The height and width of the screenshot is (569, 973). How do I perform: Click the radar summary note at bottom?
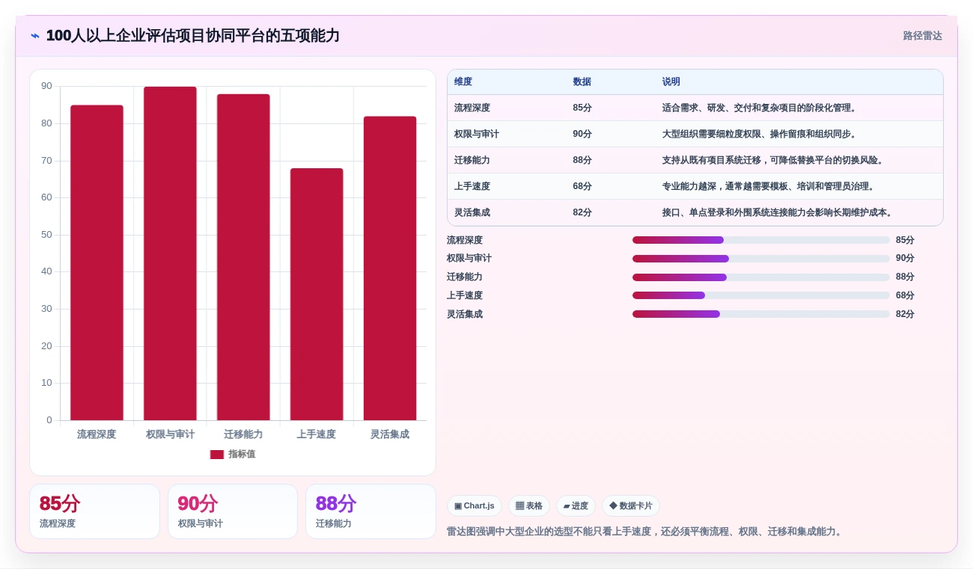645,532
